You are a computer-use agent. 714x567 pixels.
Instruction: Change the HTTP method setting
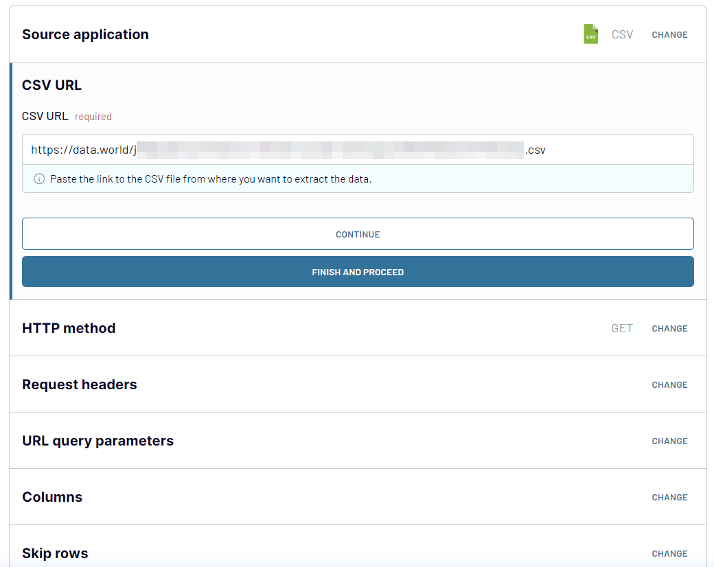point(669,328)
